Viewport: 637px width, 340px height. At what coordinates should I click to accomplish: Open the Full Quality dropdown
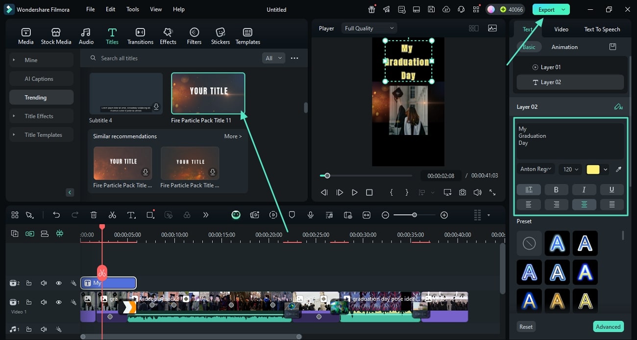point(369,28)
